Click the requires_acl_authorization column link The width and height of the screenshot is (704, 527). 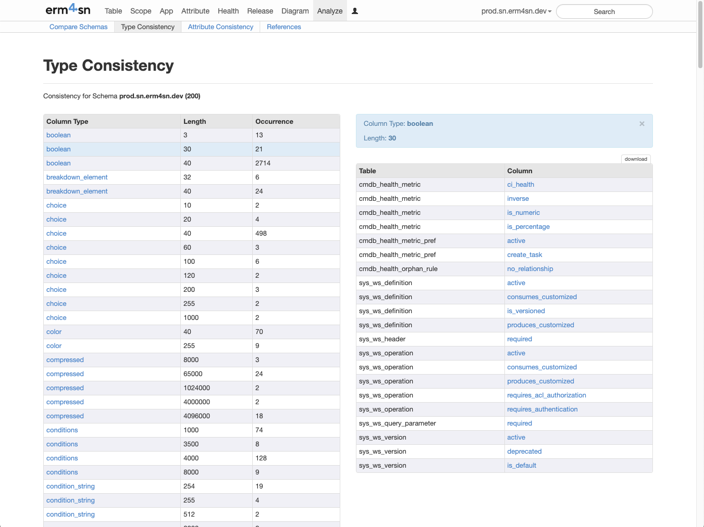click(x=546, y=395)
